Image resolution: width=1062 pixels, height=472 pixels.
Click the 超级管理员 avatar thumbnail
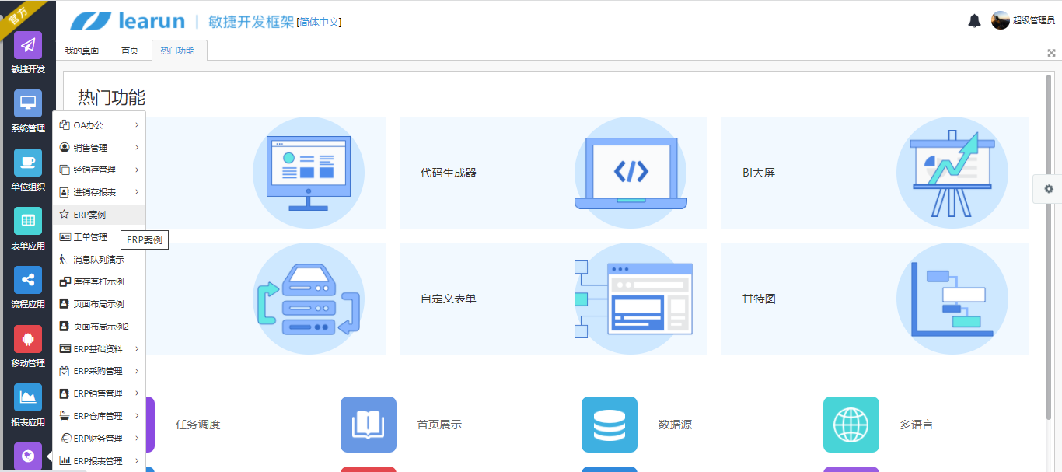(1001, 20)
